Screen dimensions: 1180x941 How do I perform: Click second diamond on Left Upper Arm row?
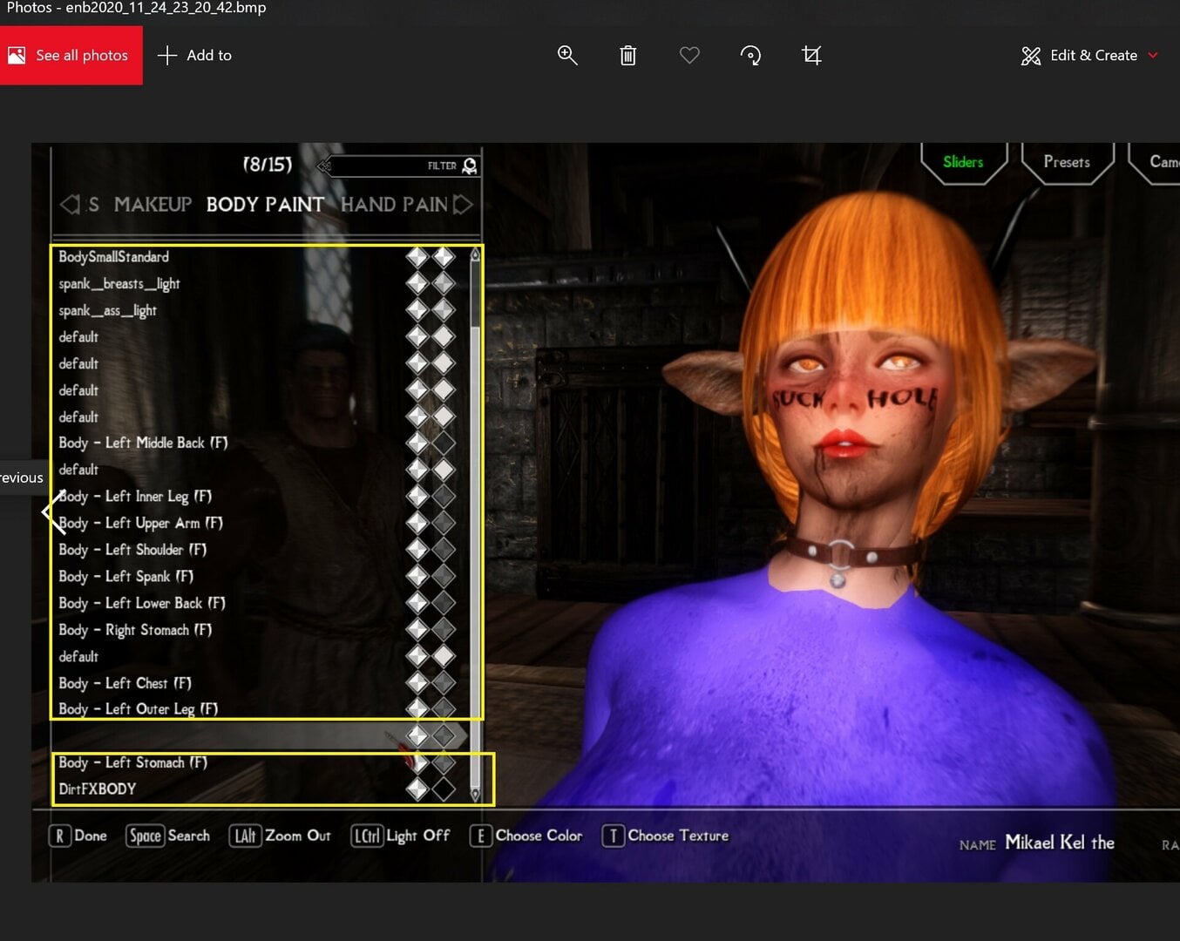click(x=444, y=523)
